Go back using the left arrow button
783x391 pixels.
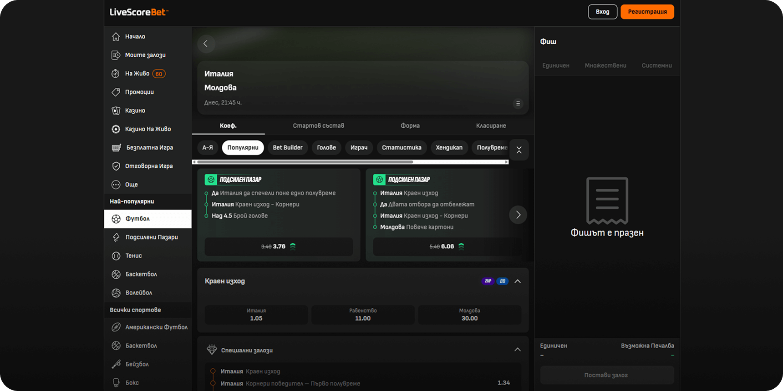206,44
